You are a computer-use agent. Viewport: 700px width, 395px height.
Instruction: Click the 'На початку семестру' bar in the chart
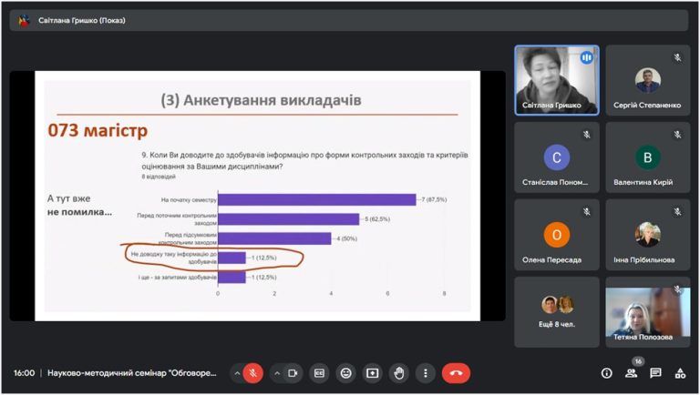(x=317, y=199)
